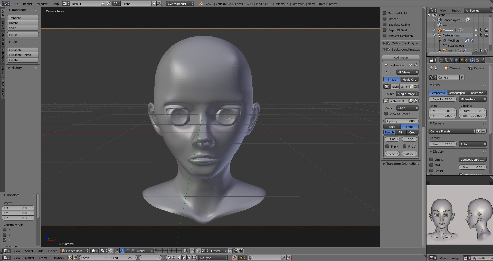Enable the Backface Culling checkbox
Image resolution: width=493 pixels, height=261 pixels.
tap(385, 25)
